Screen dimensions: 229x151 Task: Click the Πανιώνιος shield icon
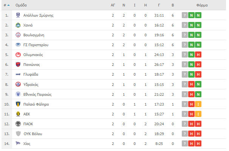[18, 65]
